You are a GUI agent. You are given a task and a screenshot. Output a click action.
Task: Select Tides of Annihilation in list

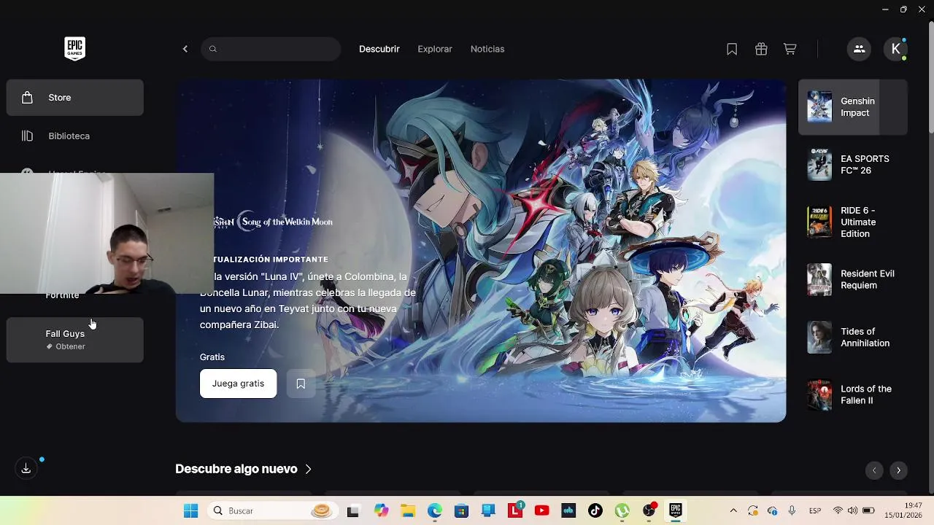pyautogui.click(x=853, y=337)
